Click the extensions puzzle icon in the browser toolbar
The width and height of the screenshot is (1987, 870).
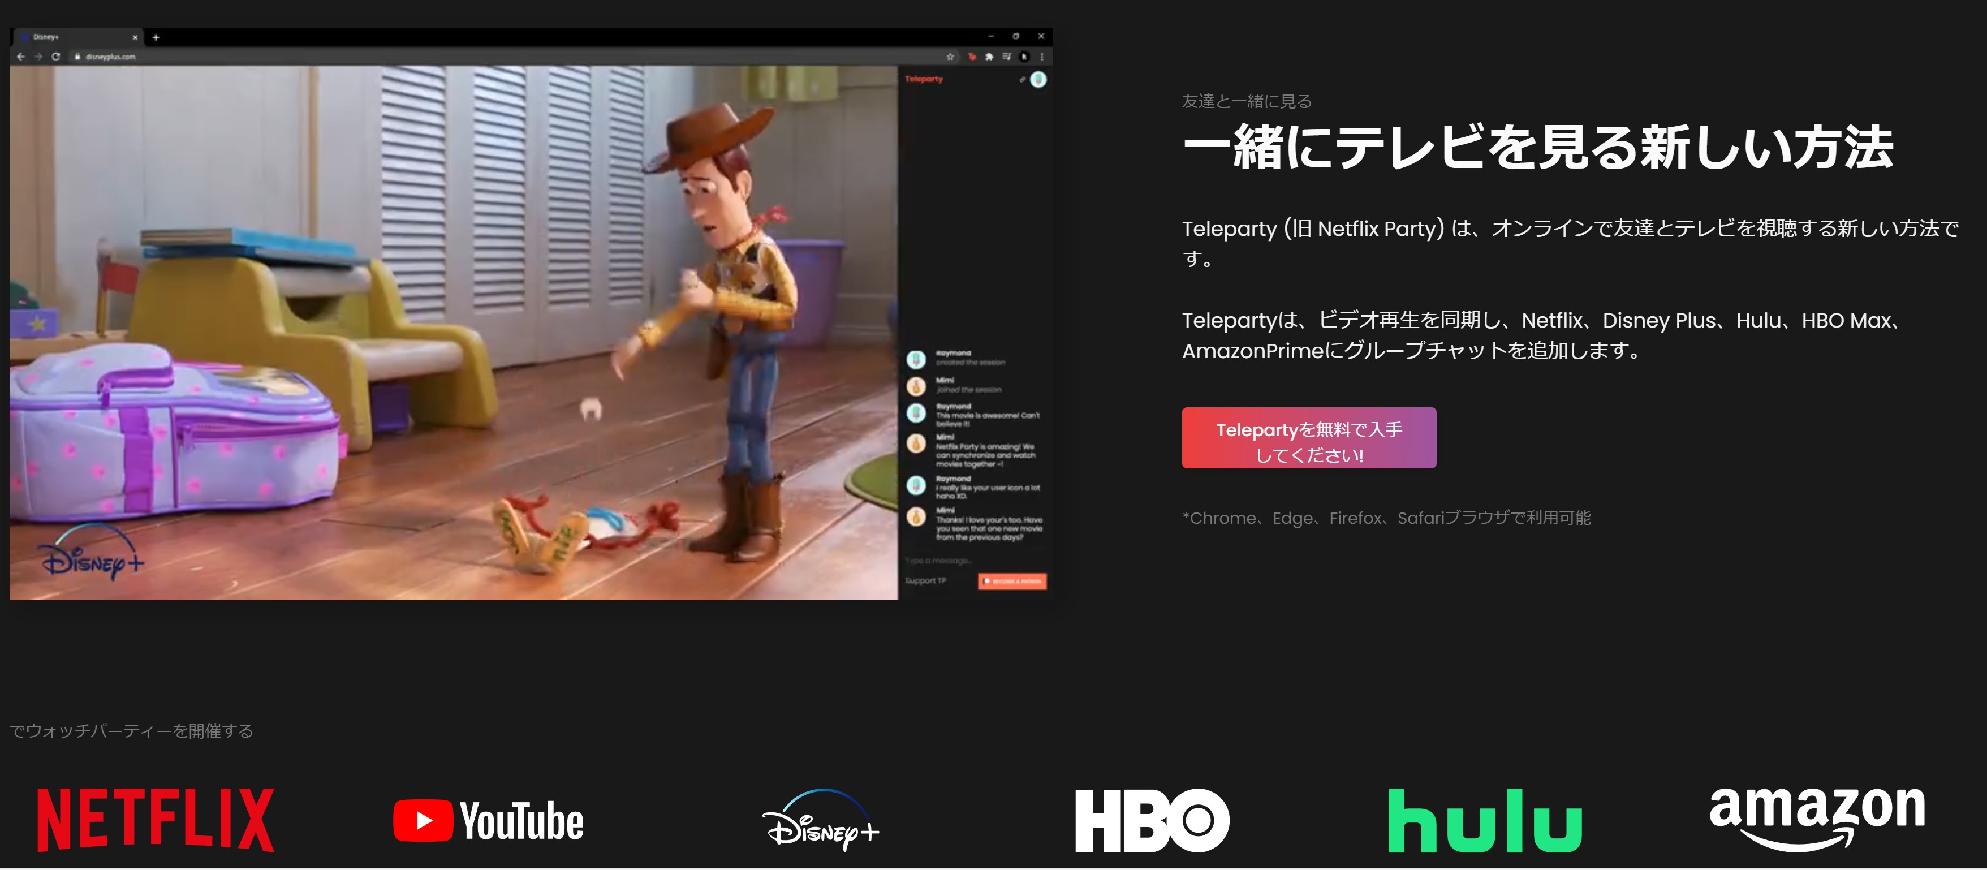tap(990, 57)
